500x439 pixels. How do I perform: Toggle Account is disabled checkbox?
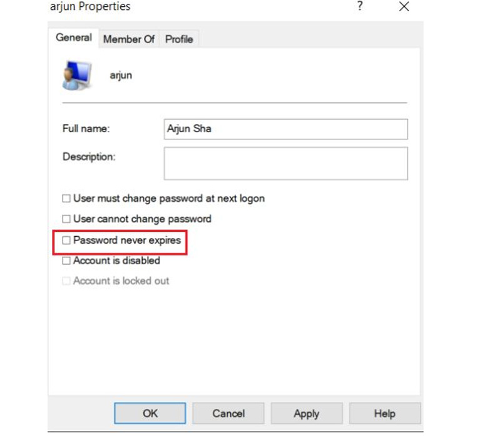(x=66, y=261)
